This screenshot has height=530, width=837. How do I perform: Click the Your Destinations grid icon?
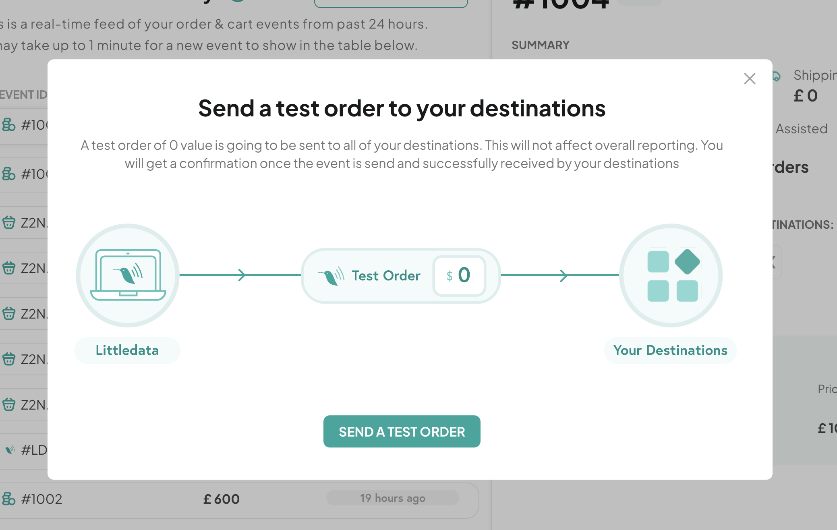(671, 275)
